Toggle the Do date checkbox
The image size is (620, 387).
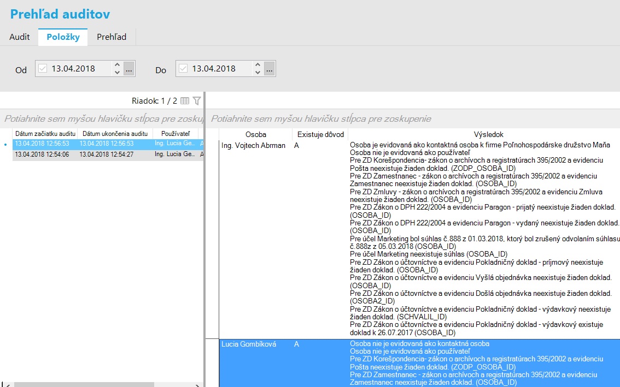tap(183, 69)
